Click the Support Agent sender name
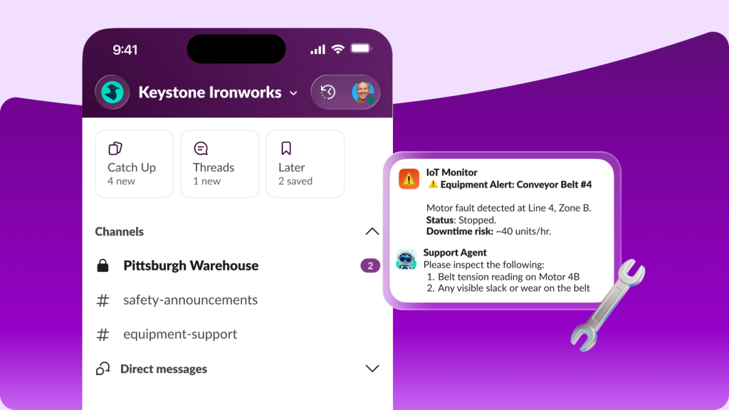 (x=455, y=253)
